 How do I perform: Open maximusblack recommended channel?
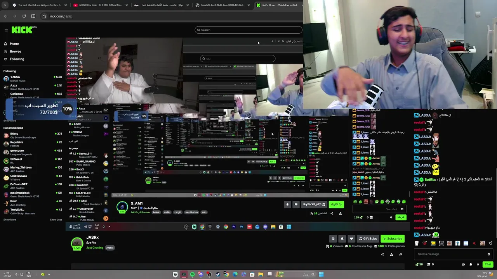33,195
